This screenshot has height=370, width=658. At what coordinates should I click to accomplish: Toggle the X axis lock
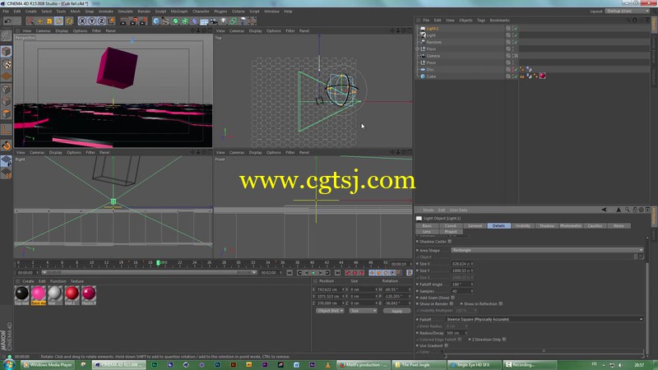tap(82, 21)
